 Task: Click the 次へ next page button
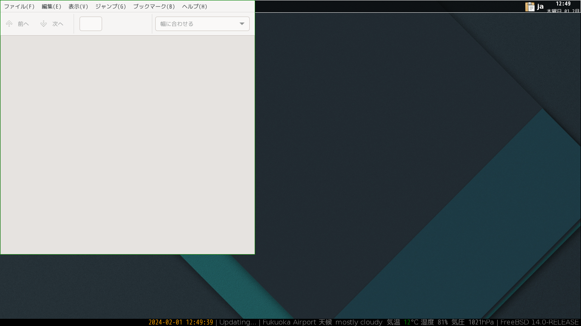coord(52,24)
